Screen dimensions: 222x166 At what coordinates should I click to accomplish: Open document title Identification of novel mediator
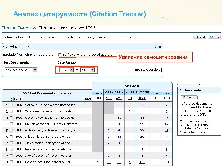tap(50, 156)
